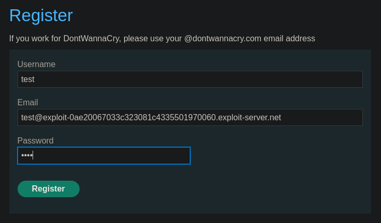Select the Password input field
Image resolution: width=381 pixels, height=223 pixels.
pos(104,155)
